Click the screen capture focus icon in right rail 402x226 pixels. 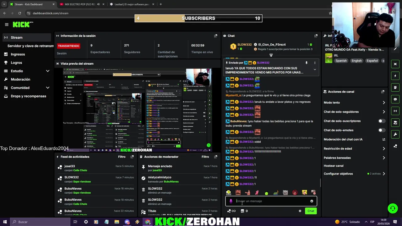point(395,64)
